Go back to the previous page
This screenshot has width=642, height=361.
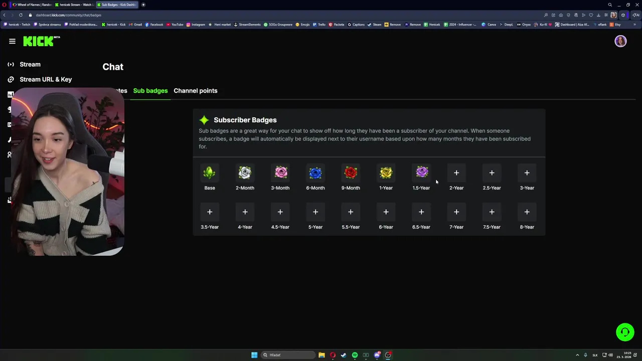[x=4, y=15]
